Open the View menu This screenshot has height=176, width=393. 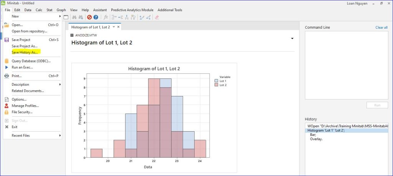[x=74, y=10]
